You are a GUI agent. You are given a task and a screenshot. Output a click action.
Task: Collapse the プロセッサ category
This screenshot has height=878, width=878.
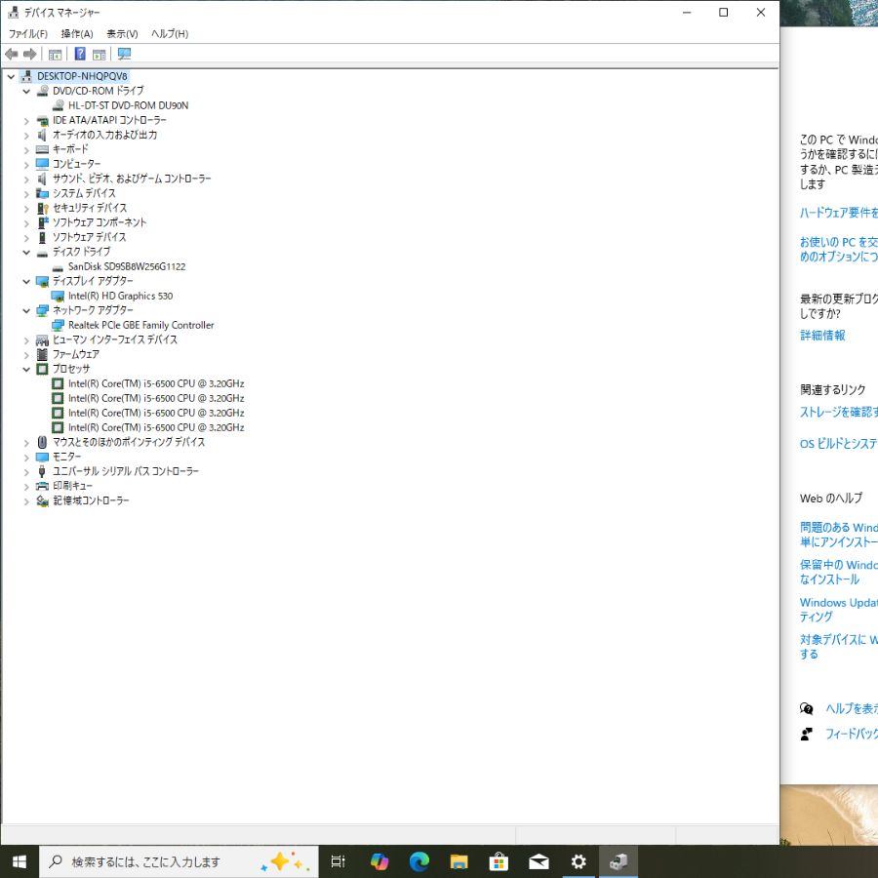coord(26,370)
